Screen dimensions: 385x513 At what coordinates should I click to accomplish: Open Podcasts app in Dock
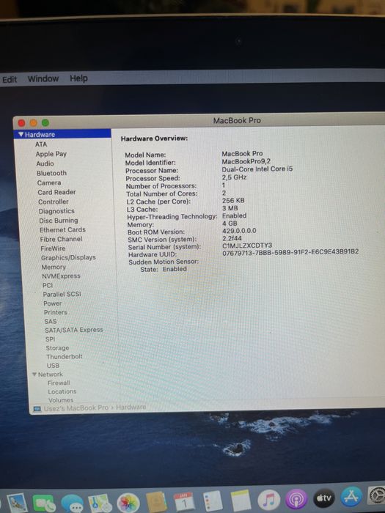[x=296, y=499]
